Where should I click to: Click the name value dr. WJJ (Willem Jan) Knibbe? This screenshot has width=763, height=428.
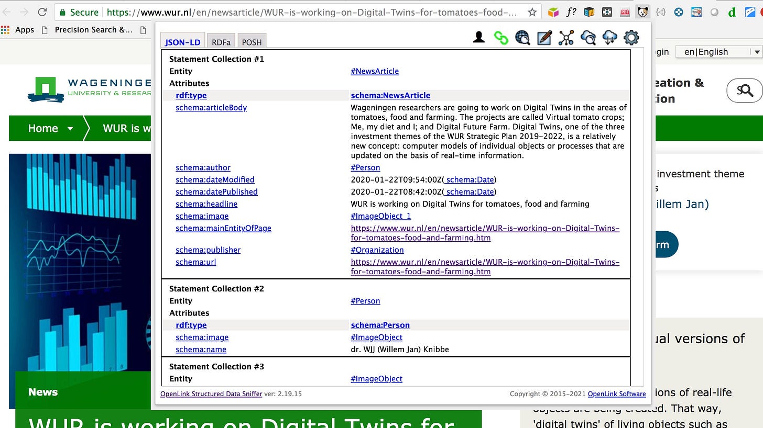coord(400,349)
